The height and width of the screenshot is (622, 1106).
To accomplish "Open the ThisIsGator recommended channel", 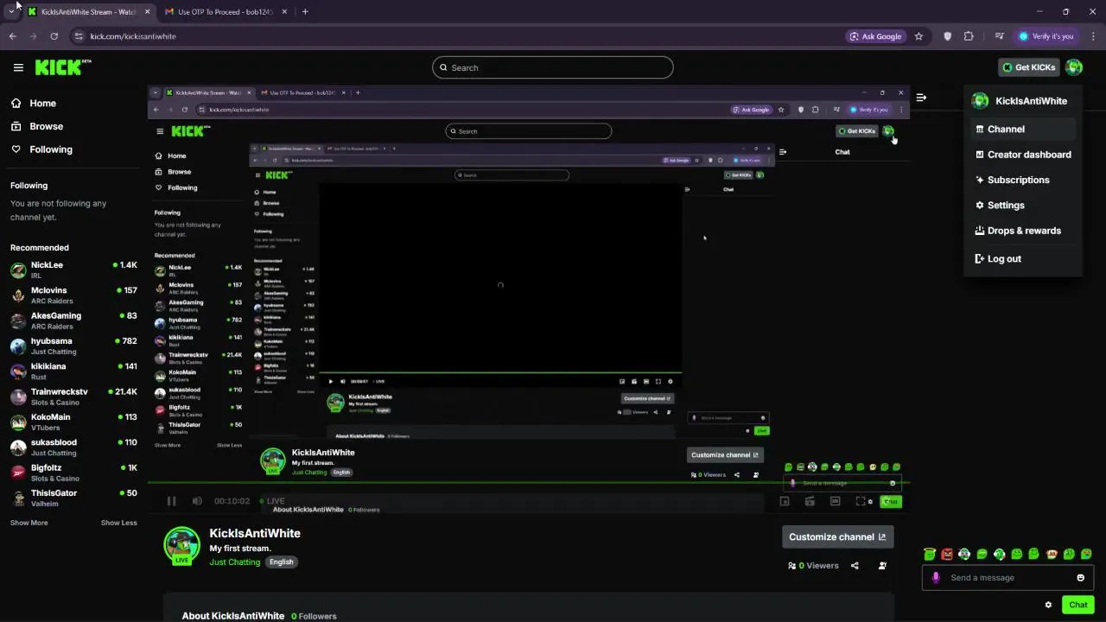I will [x=73, y=498].
